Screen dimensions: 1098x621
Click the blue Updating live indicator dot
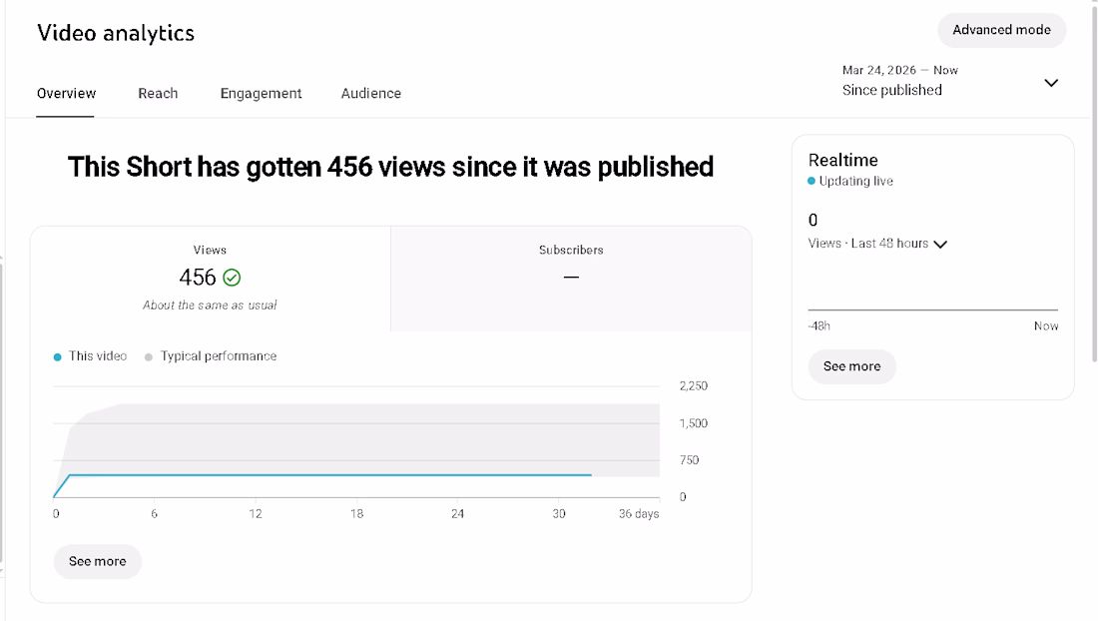click(812, 181)
